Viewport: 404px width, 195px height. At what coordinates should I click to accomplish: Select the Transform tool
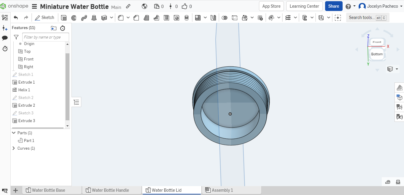245,18
